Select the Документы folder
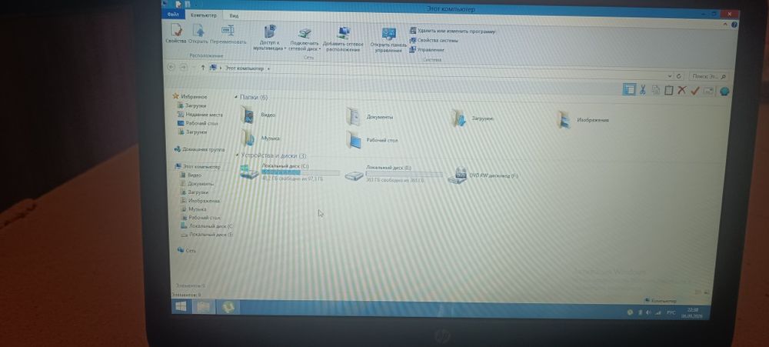769x347 pixels. pyautogui.click(x=370, y=117)
